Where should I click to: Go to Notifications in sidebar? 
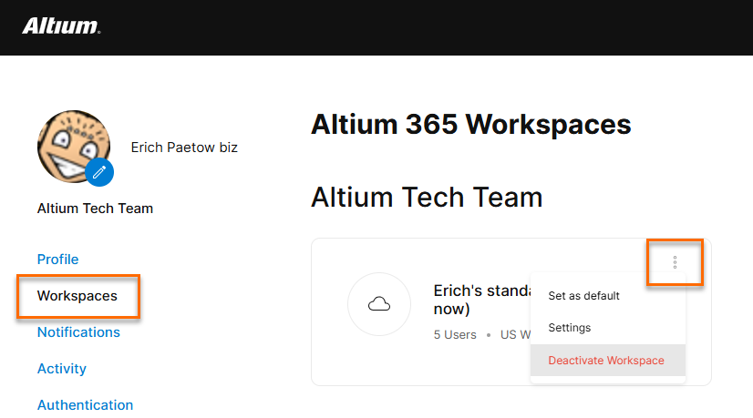(x=78, y=332)
